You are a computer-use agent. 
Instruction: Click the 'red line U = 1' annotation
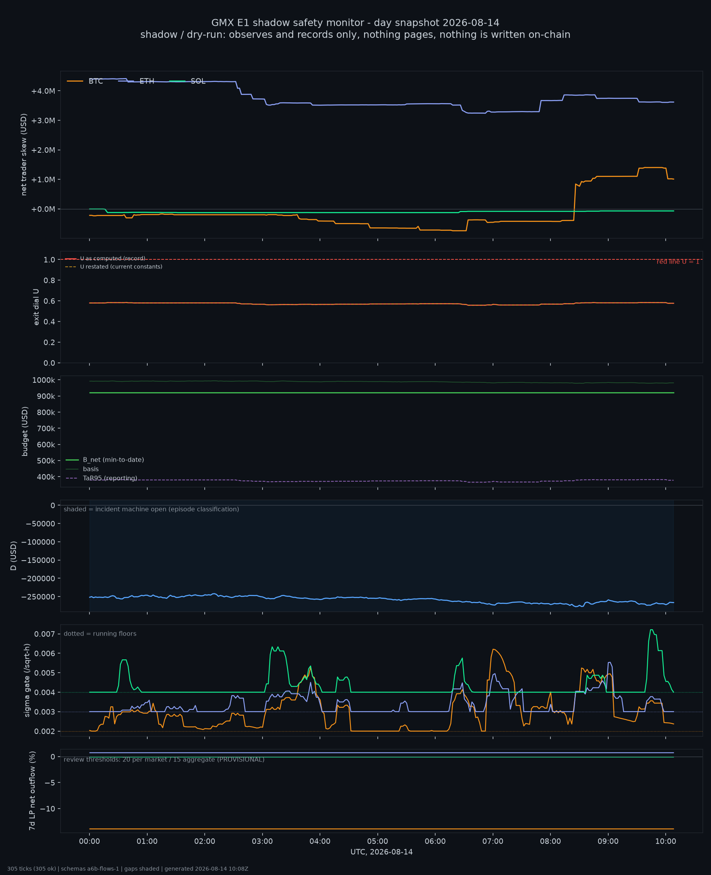(x=678, y=262)
